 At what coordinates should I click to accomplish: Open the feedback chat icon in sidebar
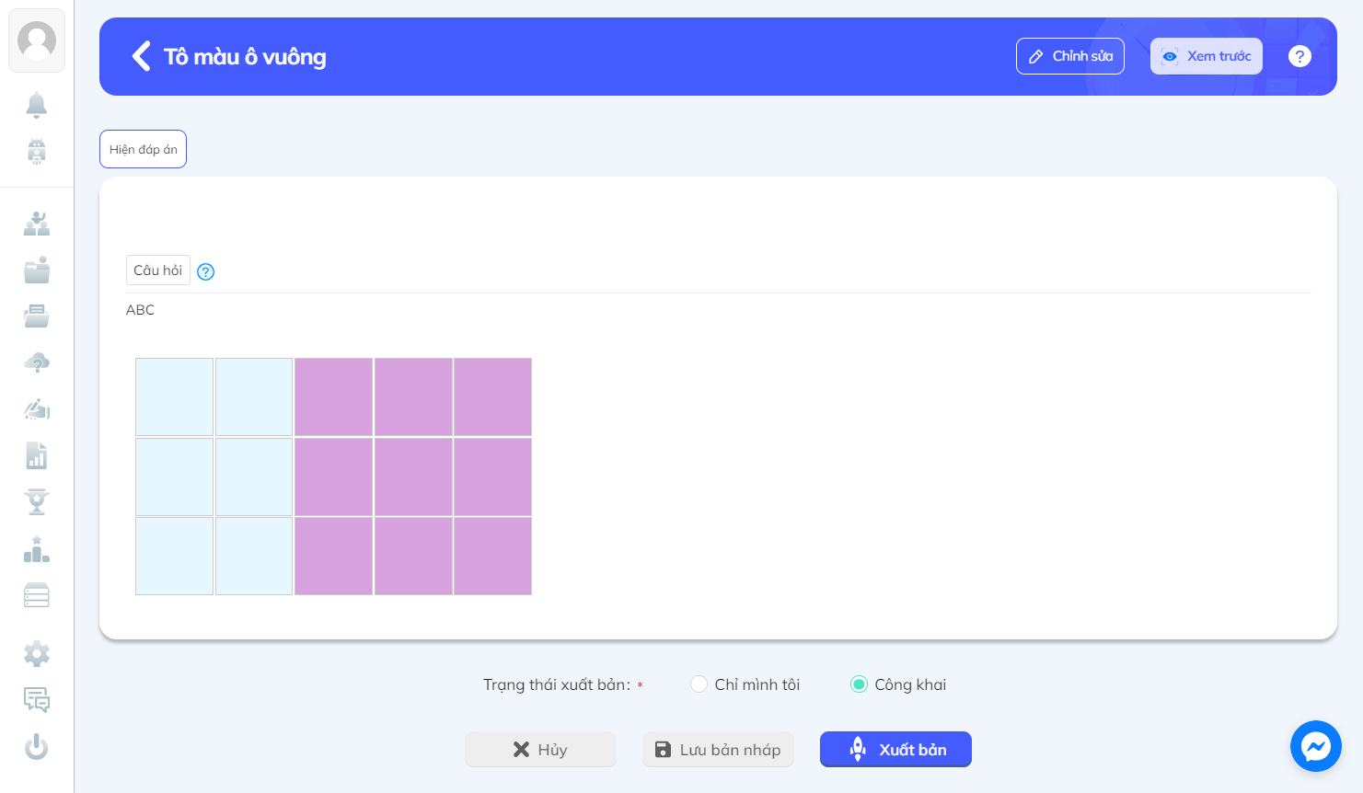[x=37, y=700]
